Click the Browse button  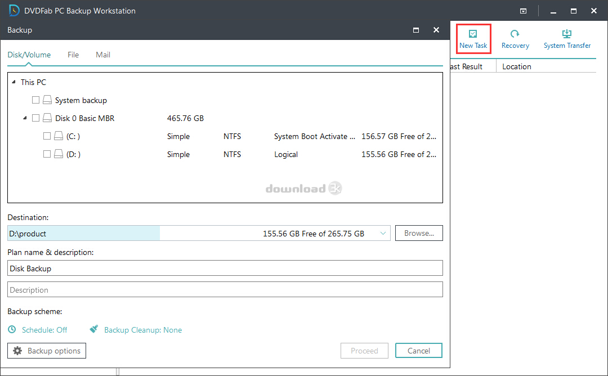[x=419, y=233]
